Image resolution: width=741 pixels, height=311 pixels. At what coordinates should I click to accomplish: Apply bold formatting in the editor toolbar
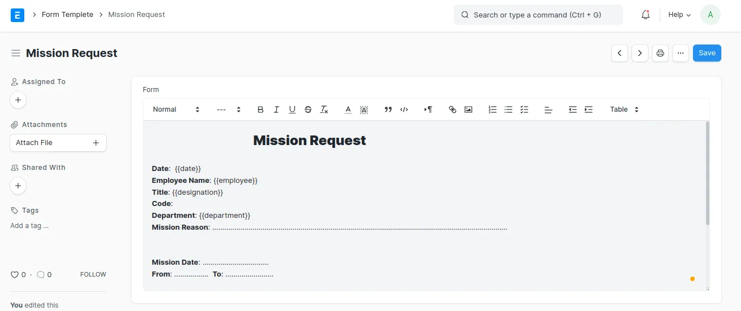point(260,109)
